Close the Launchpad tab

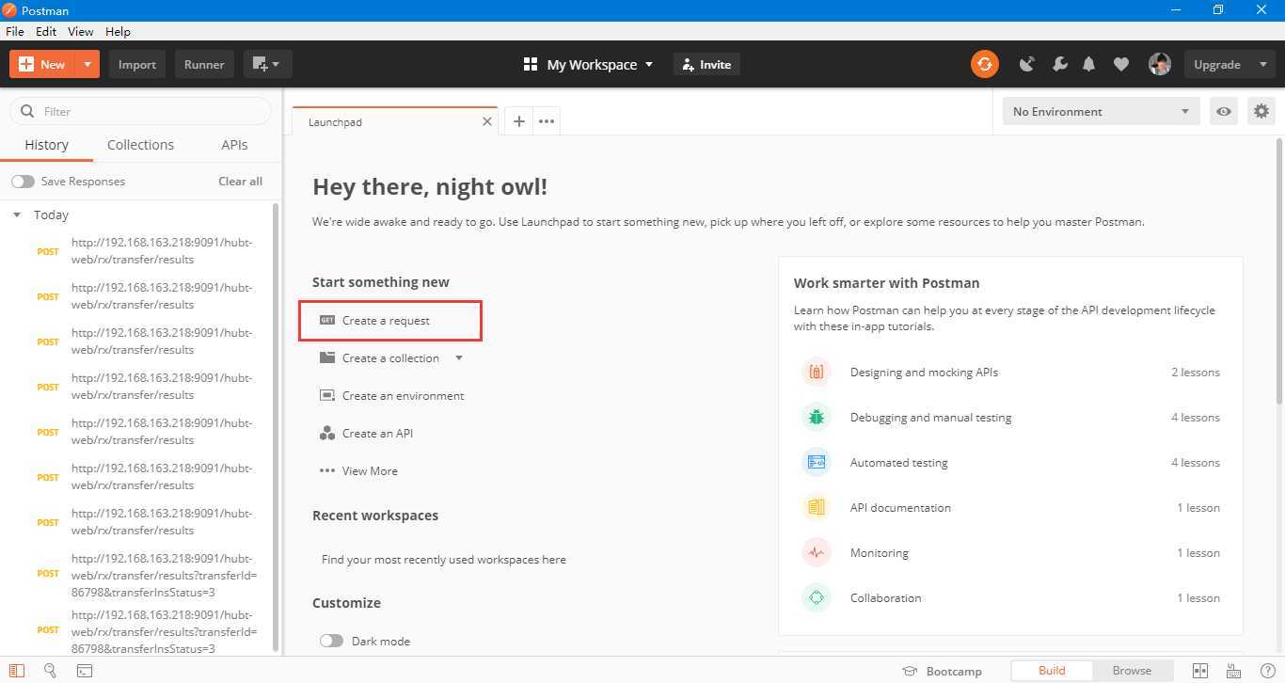pos(487,121)
